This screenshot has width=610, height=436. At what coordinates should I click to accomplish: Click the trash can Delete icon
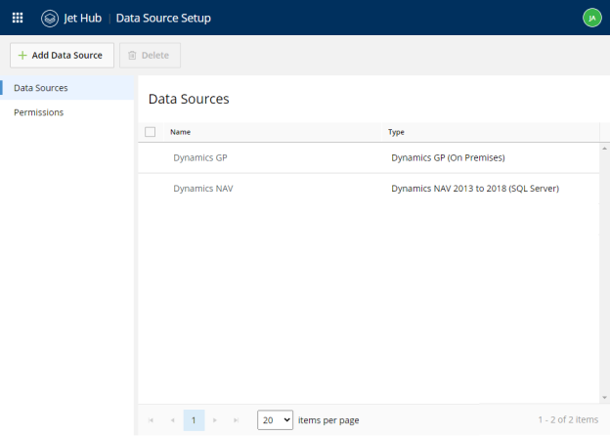[x=132, y=55]
